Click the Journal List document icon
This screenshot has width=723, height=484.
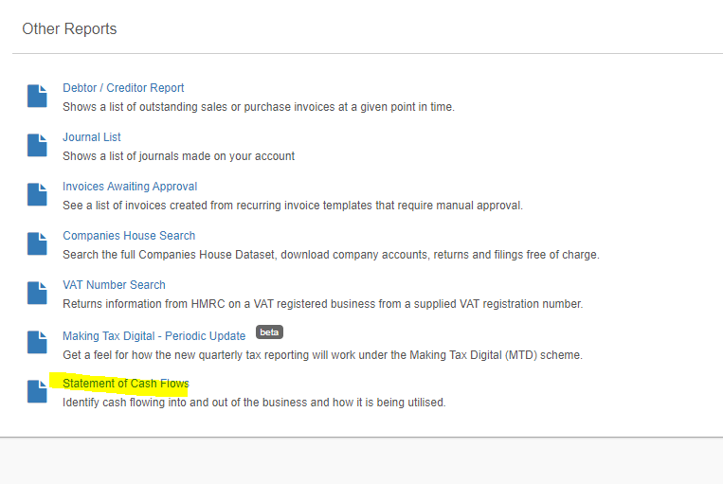coord(37,145)
